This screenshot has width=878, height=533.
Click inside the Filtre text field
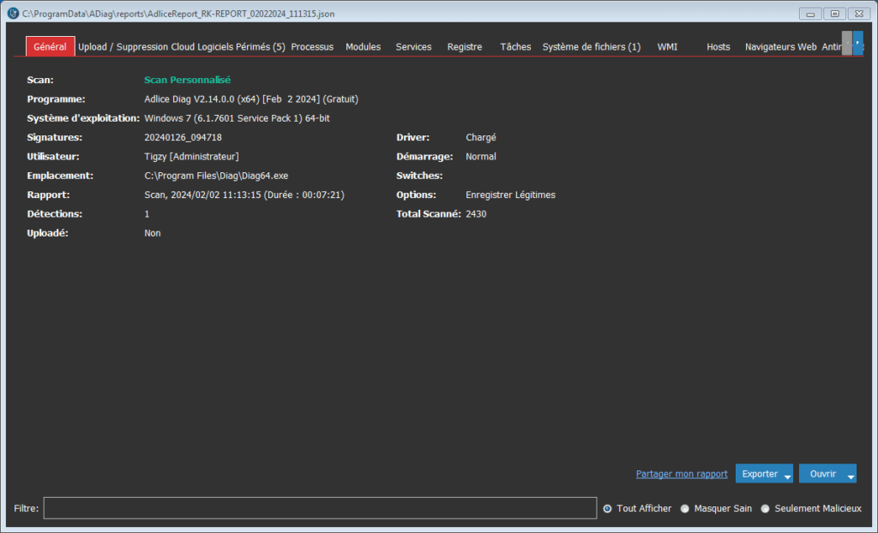click(x=320, y=508)
